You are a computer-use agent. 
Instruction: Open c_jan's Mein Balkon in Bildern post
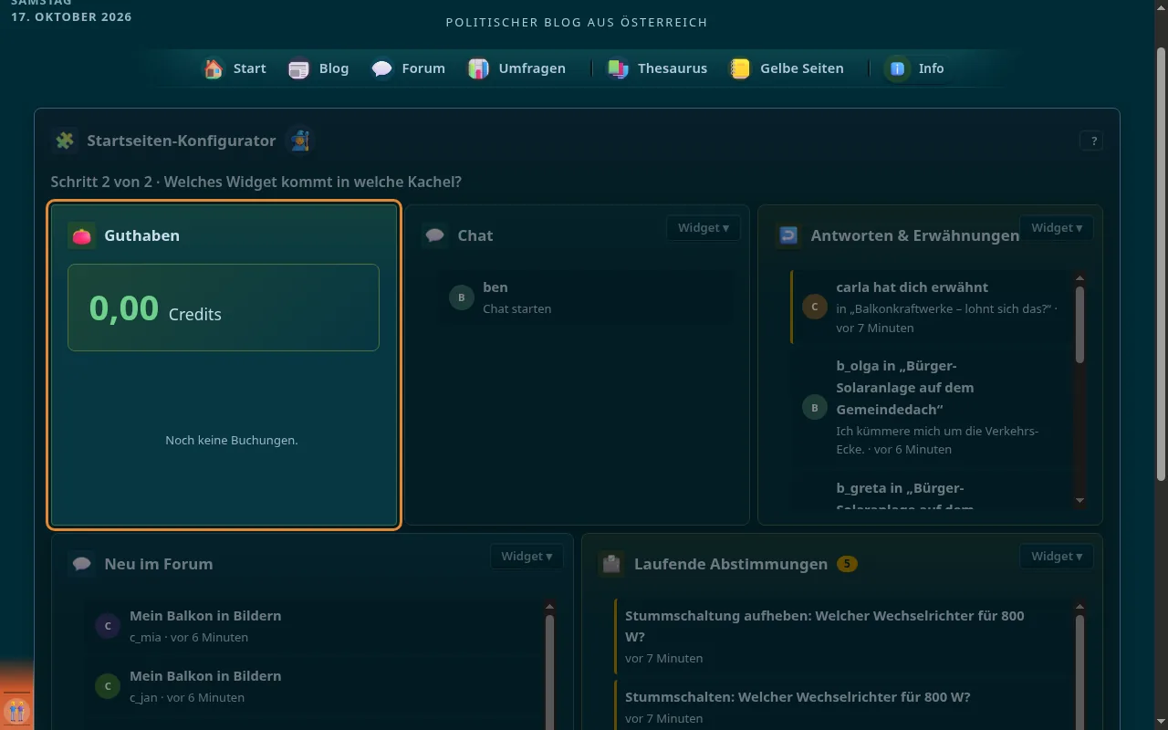click(x=313, y=686)
